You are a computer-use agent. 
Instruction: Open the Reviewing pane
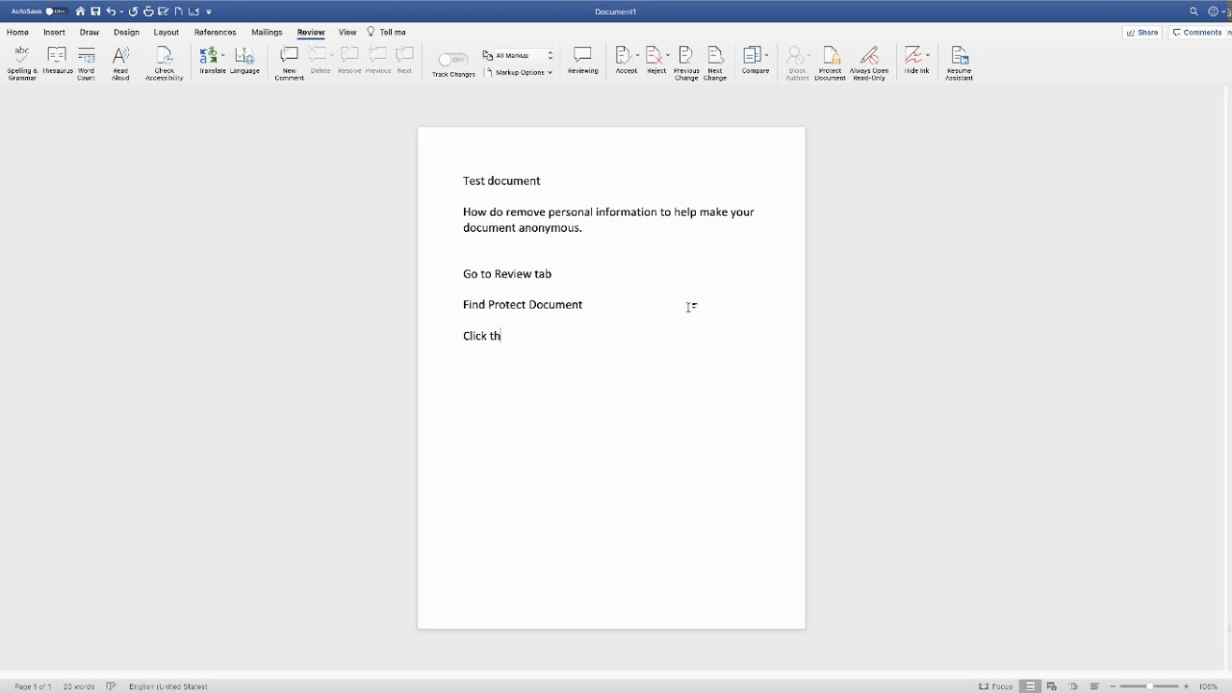pyautogui.click(x=582, y=61)
